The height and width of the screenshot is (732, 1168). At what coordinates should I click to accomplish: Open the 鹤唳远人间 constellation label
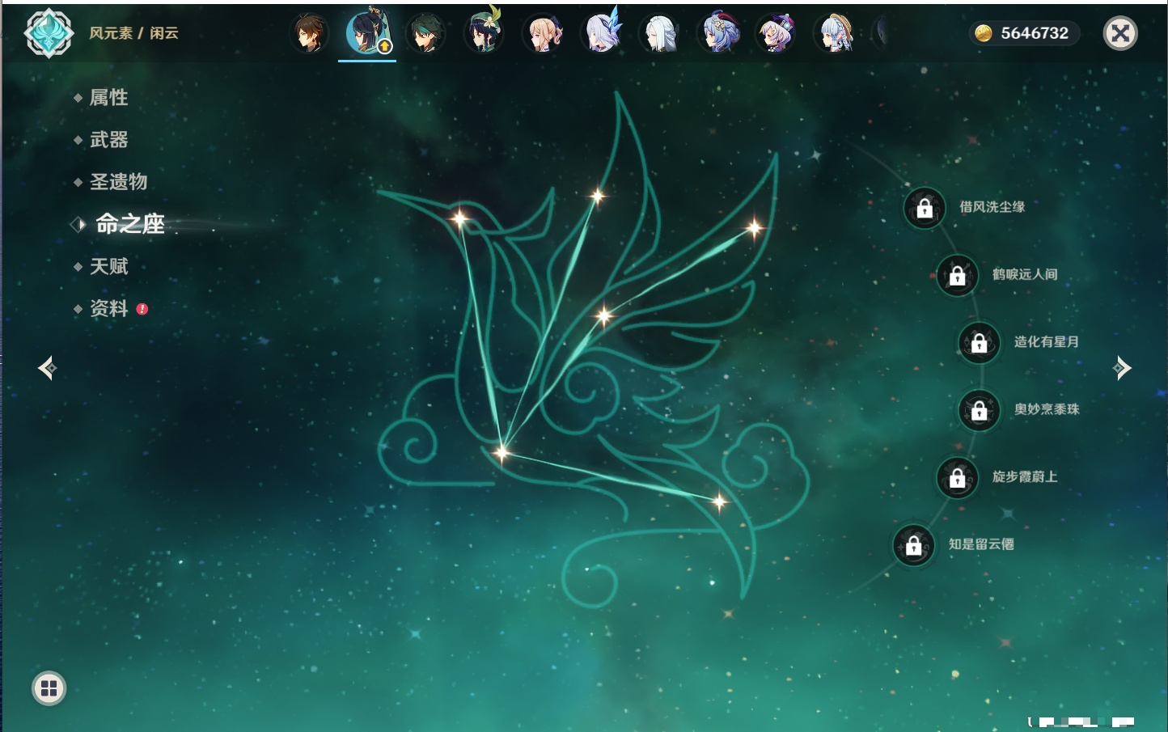point(1025,274)
